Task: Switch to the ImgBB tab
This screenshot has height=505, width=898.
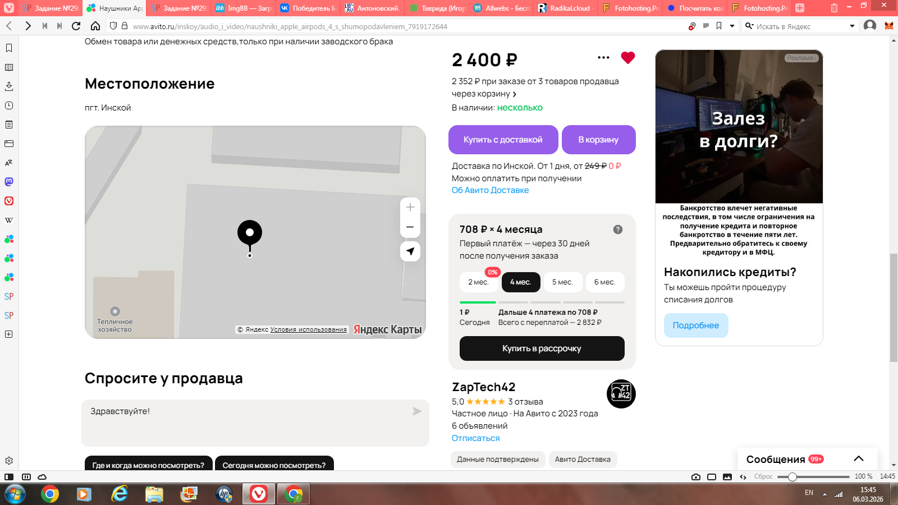Action: coord(243,8)
